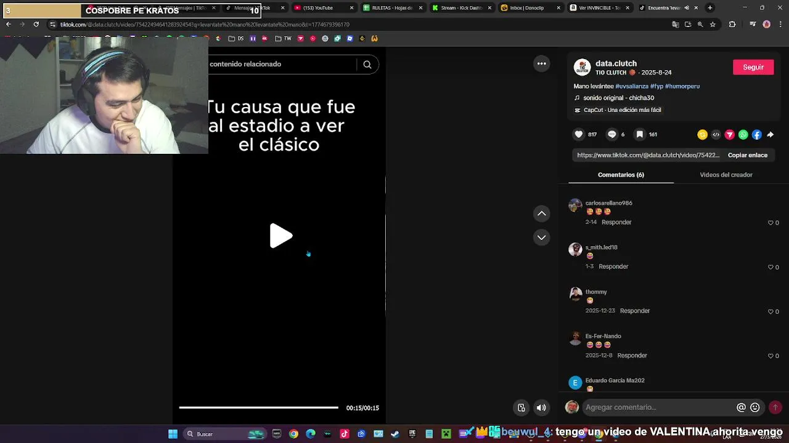Open comments via speech bubble icon
Image resolution: width=789 pixels, height=443 pixels.
point(612,134)
